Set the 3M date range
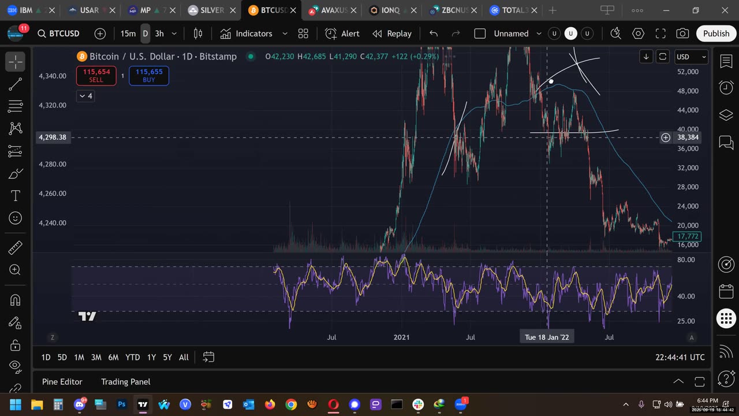The height and width of the screenshot is (416, 739). (96, 357)
